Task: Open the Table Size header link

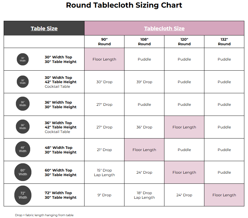Action: [x=44, y=28]
